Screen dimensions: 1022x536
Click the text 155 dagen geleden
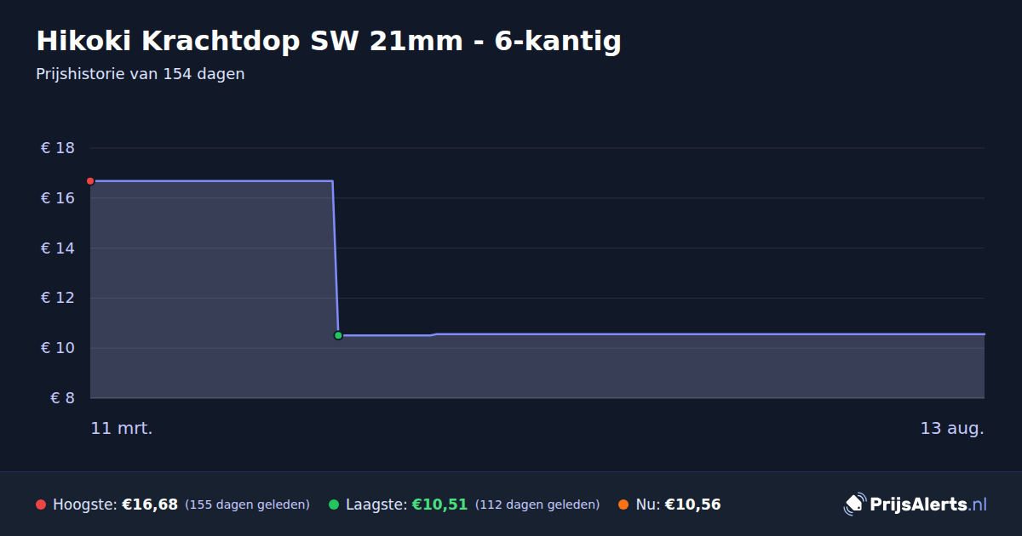[x=247, y=505]
